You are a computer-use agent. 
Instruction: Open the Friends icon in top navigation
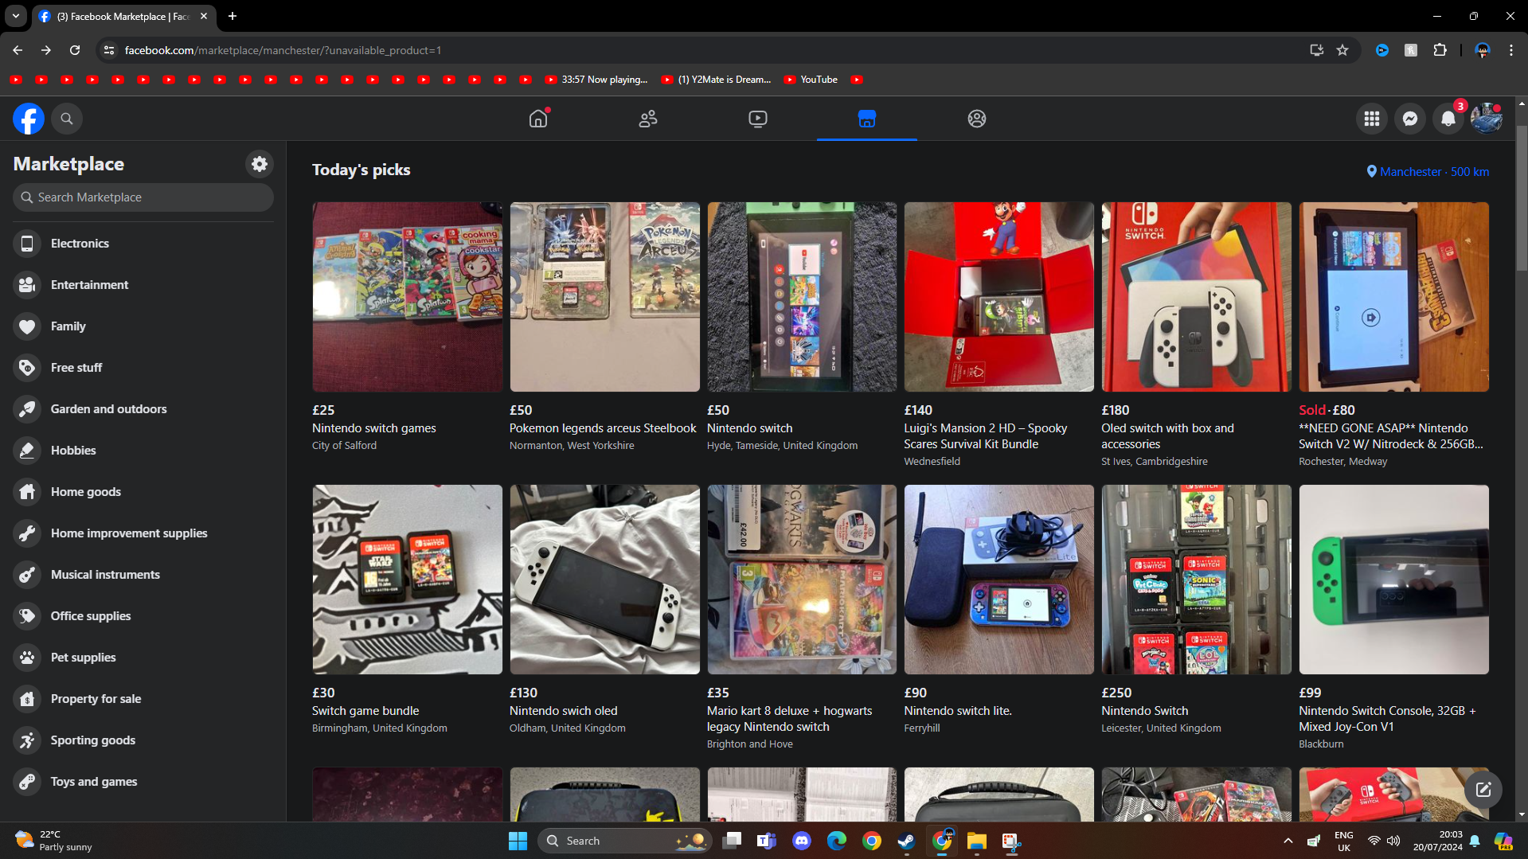point(647,119)
